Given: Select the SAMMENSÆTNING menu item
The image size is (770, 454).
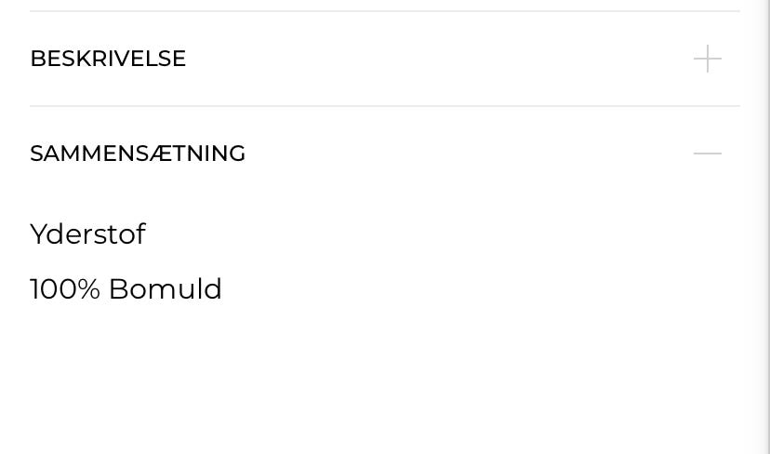Looking at the screenshot, I should pos(138,154).
